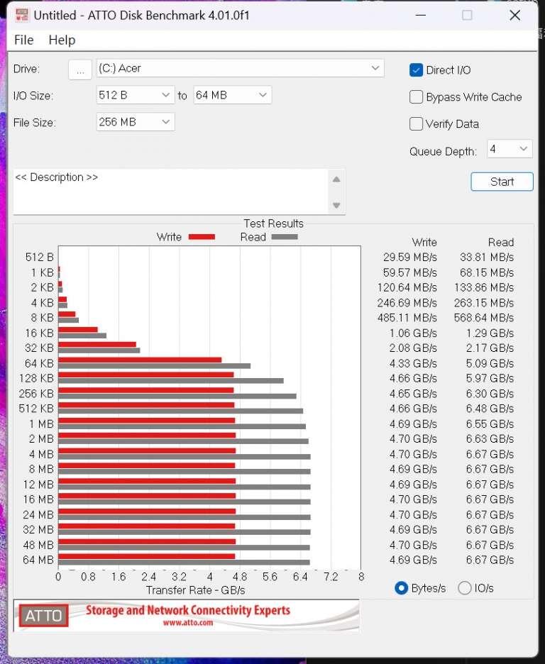
Task: Click the 256 KB row label in chart
Action: 36,394
